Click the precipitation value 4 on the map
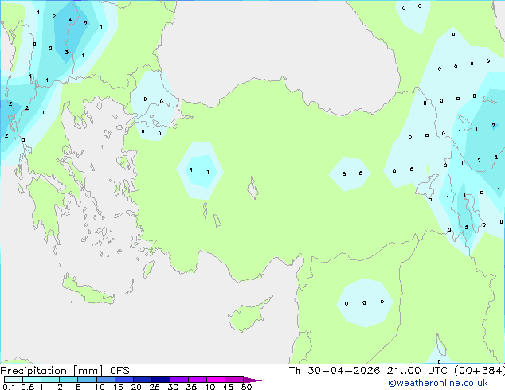Screen dimensions: 505x390 coord(70,20)
